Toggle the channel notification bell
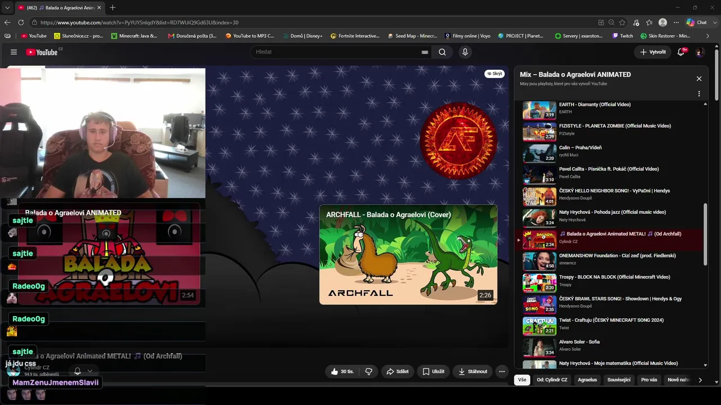The height and width of the screenshot is (405, 721). pyautogui.click(x=78, y=371)
